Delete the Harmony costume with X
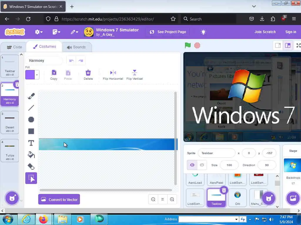Image resolution: width=301 pixels, height=225 pixels. coord(17,85)
